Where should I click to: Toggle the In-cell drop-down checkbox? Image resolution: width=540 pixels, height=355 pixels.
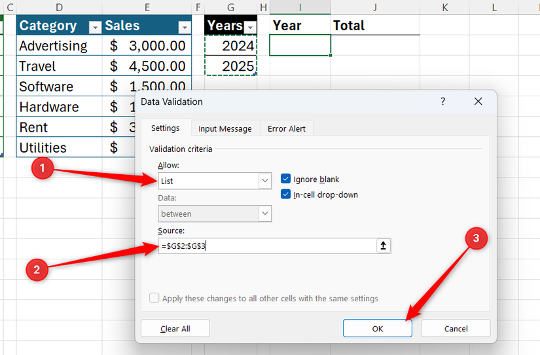coord(285,195)
